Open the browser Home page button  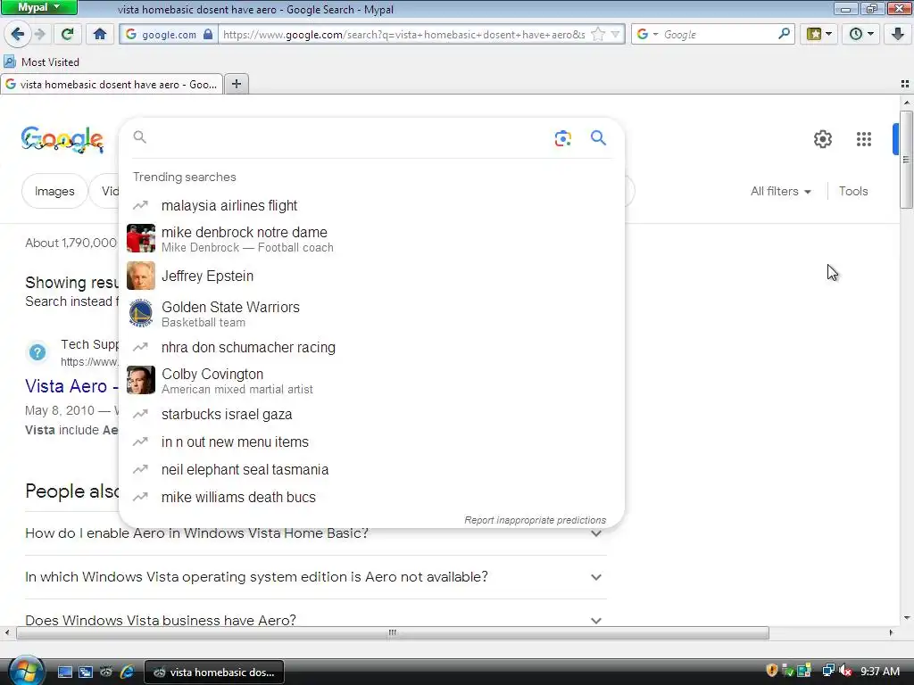100,35
